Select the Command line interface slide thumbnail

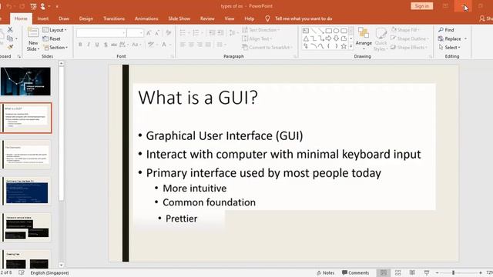(27, 191)
